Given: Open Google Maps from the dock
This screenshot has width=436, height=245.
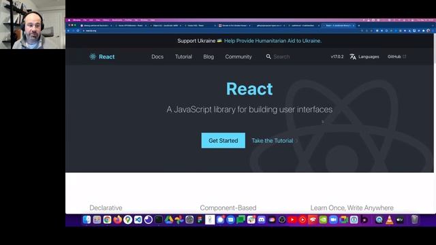Looking at the screenshot, I should 127,220.
